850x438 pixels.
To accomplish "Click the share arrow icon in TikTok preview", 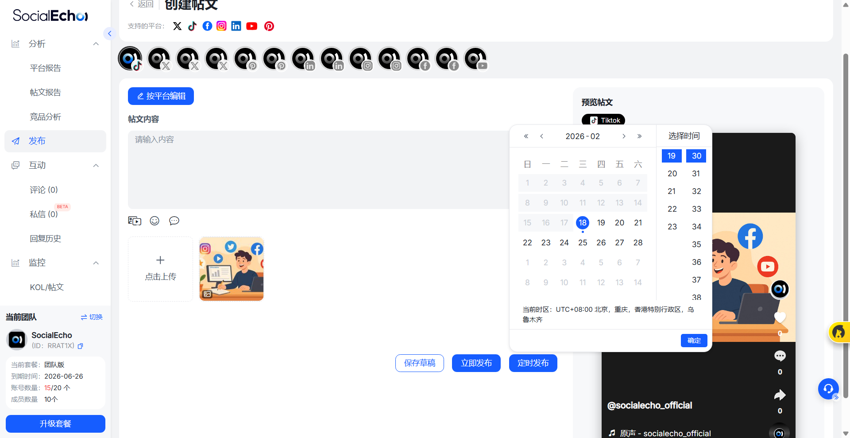I will coord(780,395).
